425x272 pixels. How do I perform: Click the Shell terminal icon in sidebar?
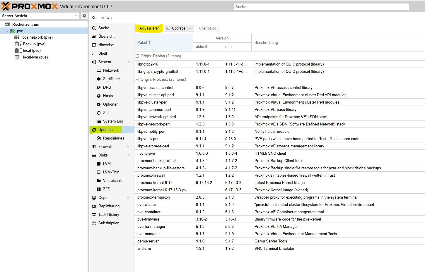point(94,54)
